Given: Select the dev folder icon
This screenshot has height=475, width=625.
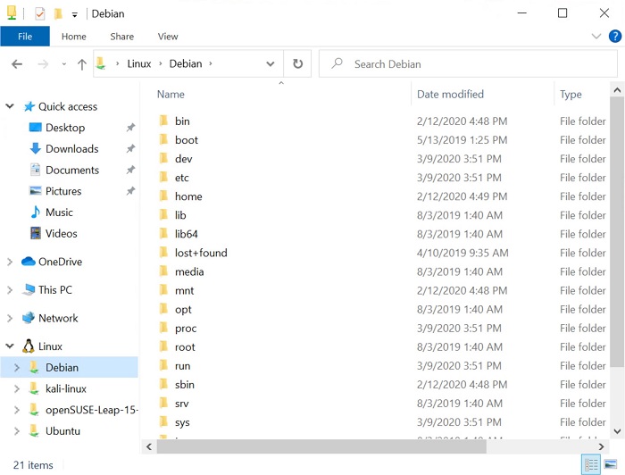Looking at the screenshot, I should [163, 158].
